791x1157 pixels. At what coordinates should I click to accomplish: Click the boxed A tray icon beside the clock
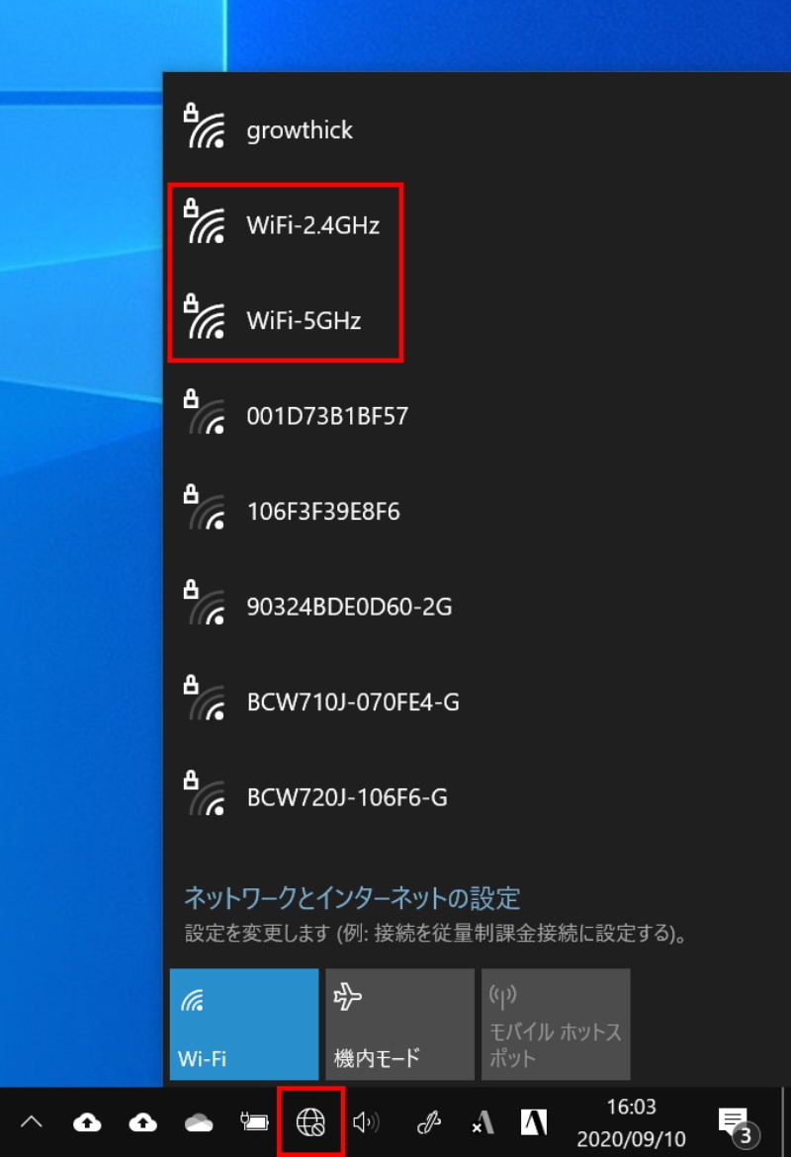click(534, 1122)
